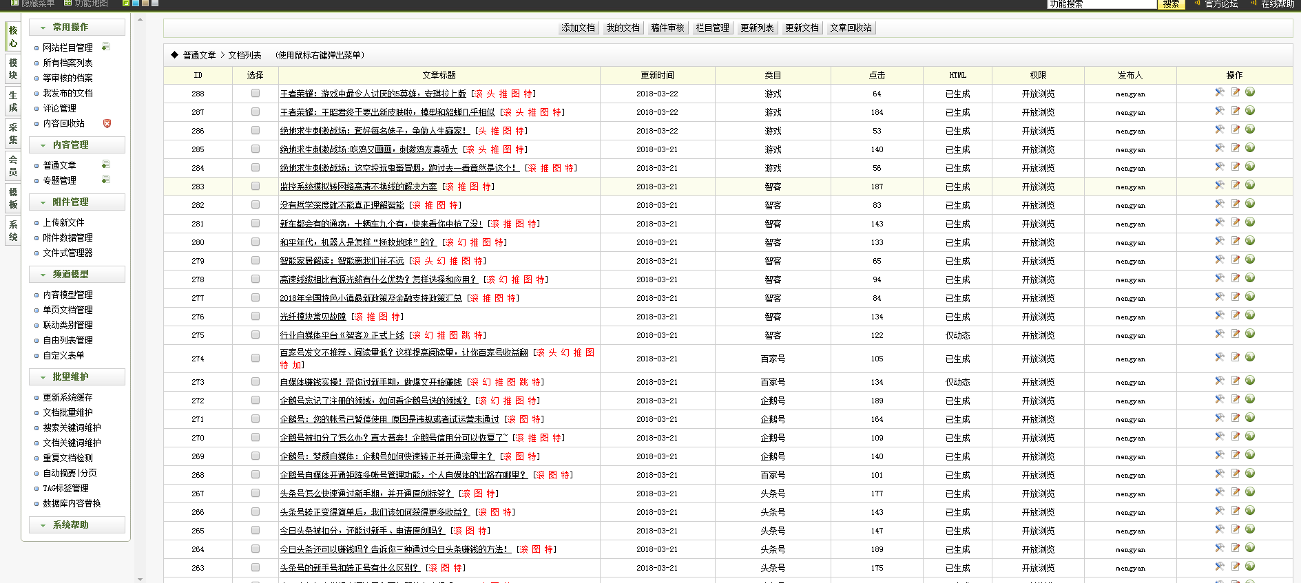1301x583 pixels.
Task: Select the green skin swatch in top bar
Action: [x=126, y=3]
